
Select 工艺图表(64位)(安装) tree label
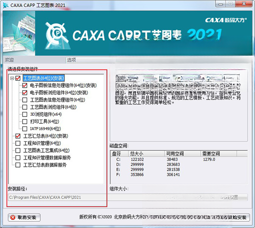44,78
